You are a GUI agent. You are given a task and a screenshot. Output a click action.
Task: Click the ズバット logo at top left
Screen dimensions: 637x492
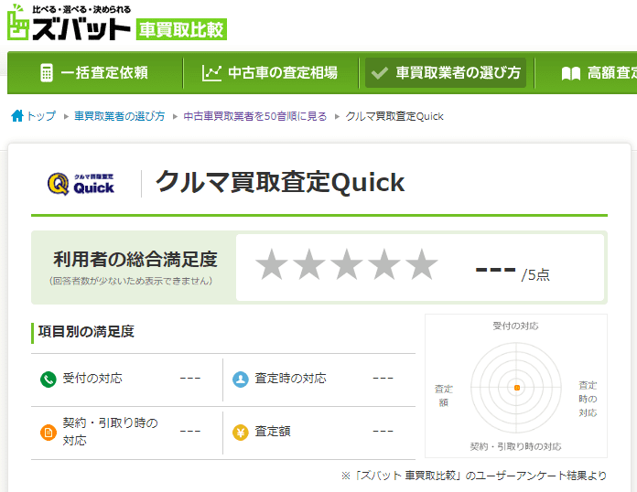pos(69,22)
